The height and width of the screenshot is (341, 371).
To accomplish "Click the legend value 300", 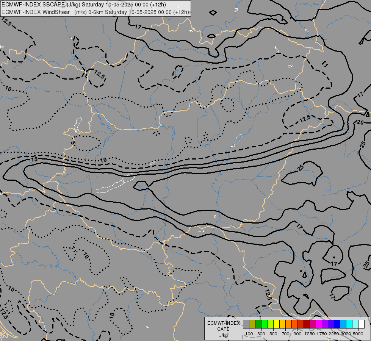I will (261, 334).
